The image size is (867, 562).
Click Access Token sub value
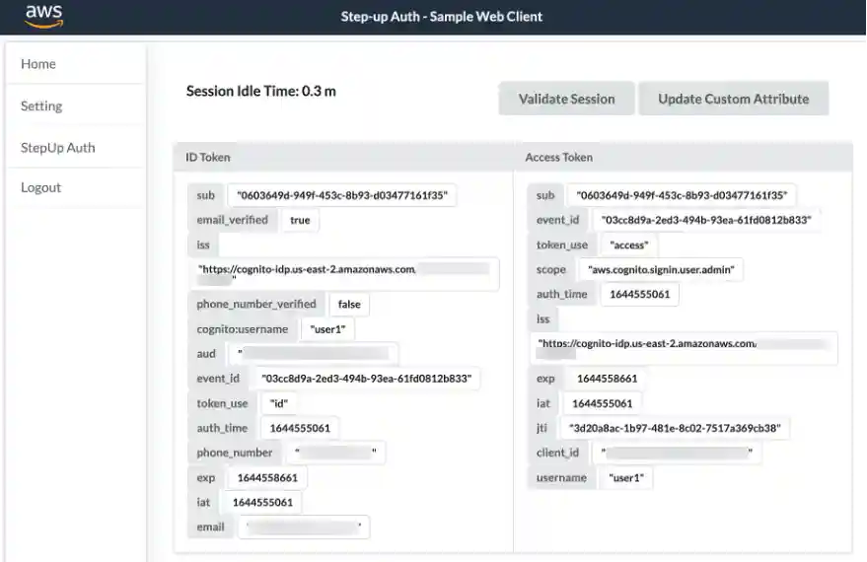click(x=682, y=195)
